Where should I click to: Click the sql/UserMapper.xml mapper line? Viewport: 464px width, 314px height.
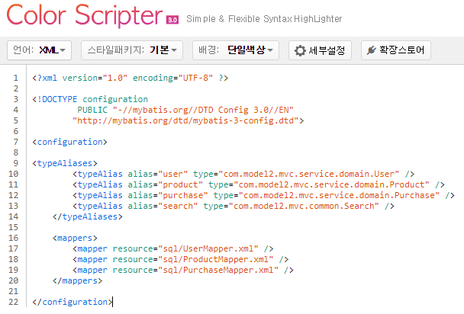pos(173,248)
